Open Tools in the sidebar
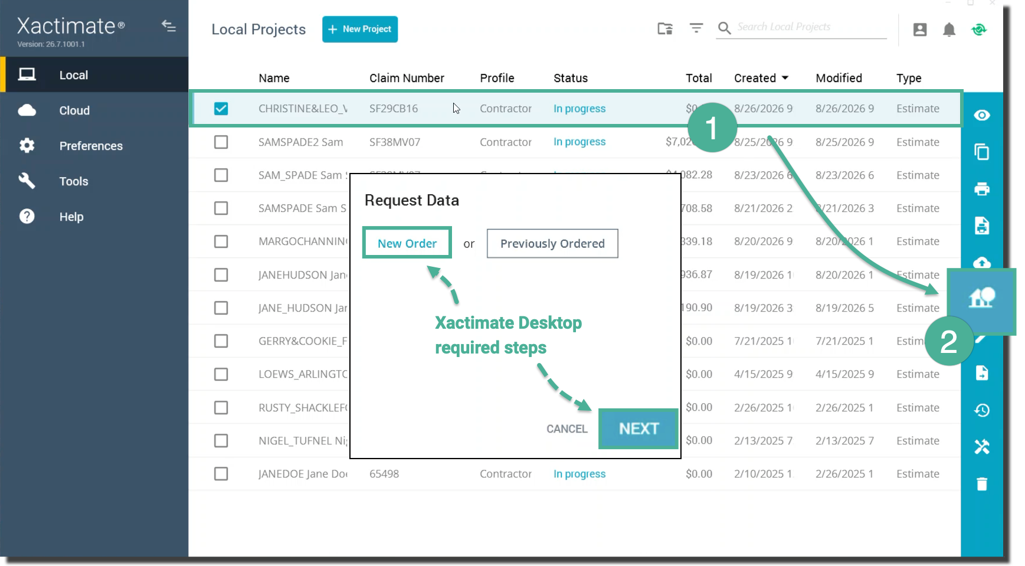Screen dimensions: 1025x566 point(94,181)
